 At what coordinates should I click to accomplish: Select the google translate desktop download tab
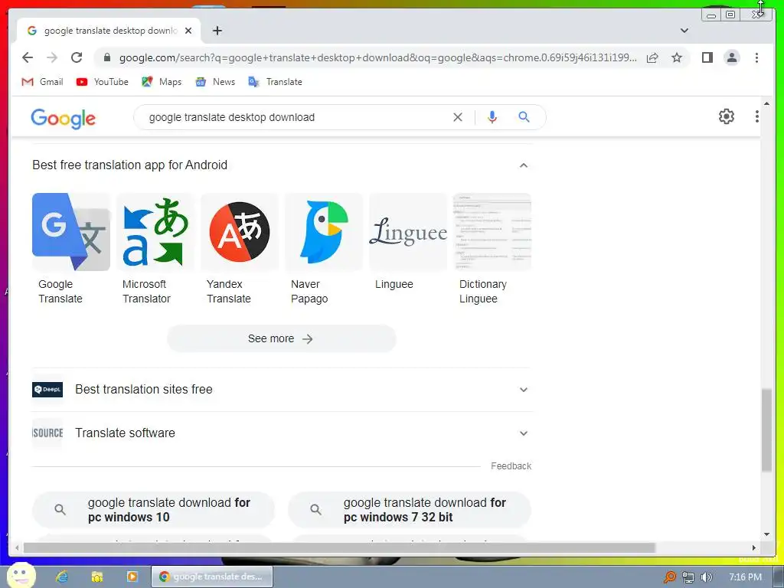(x=109, y=31)
